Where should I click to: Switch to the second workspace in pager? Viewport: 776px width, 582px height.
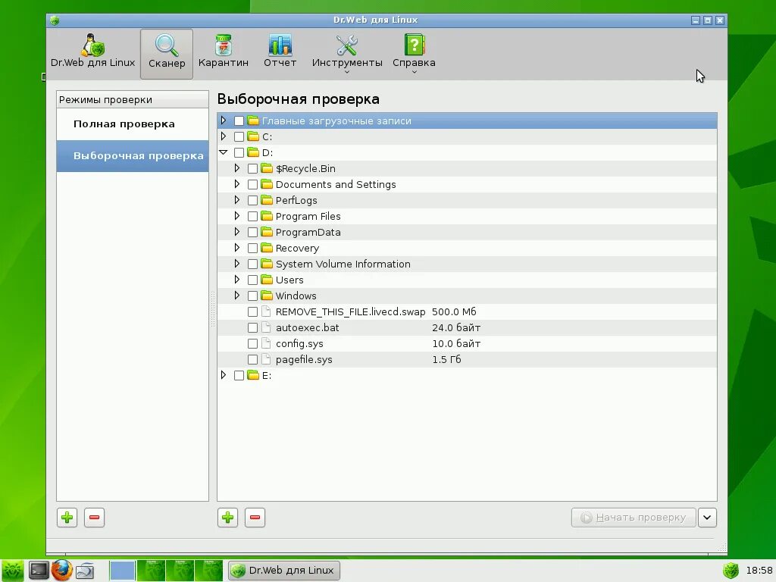tap(151, 571)
